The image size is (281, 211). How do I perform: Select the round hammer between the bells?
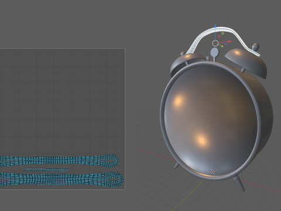pos(214,52)
